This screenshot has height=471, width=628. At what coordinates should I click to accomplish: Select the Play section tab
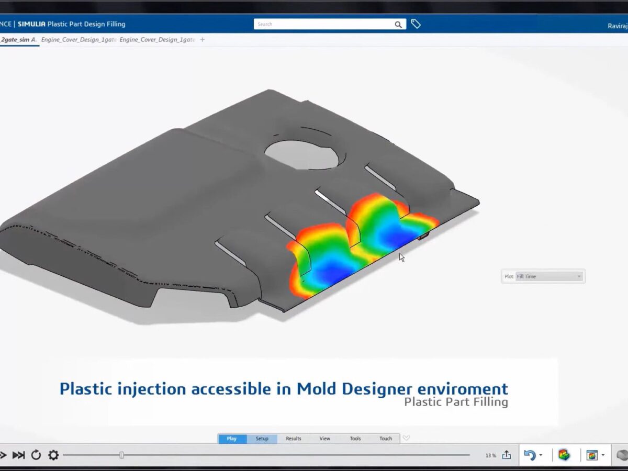coord(232,439)
